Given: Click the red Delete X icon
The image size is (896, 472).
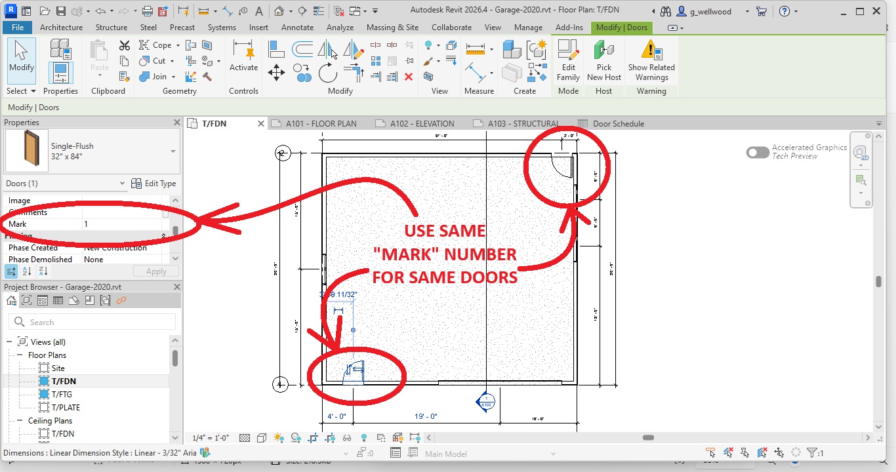Looking at the screenshot, I should click(409, 77).
